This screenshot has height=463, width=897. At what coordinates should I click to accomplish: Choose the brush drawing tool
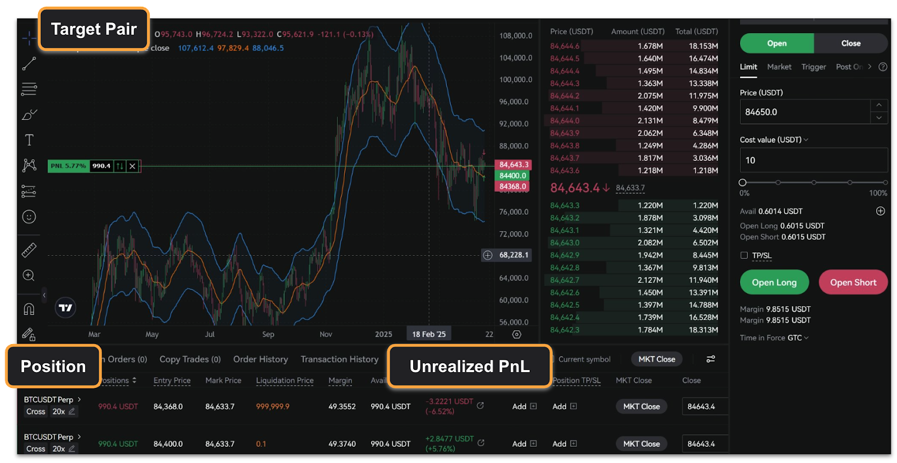coord(29,115)
